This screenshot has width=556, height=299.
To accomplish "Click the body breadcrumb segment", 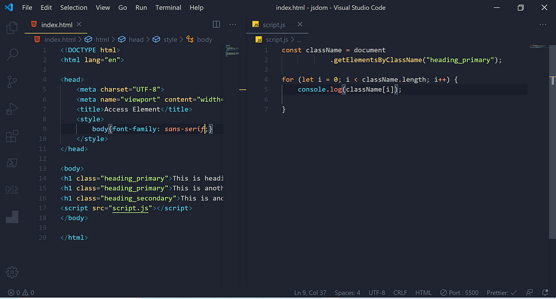I will tap(204, 40).
